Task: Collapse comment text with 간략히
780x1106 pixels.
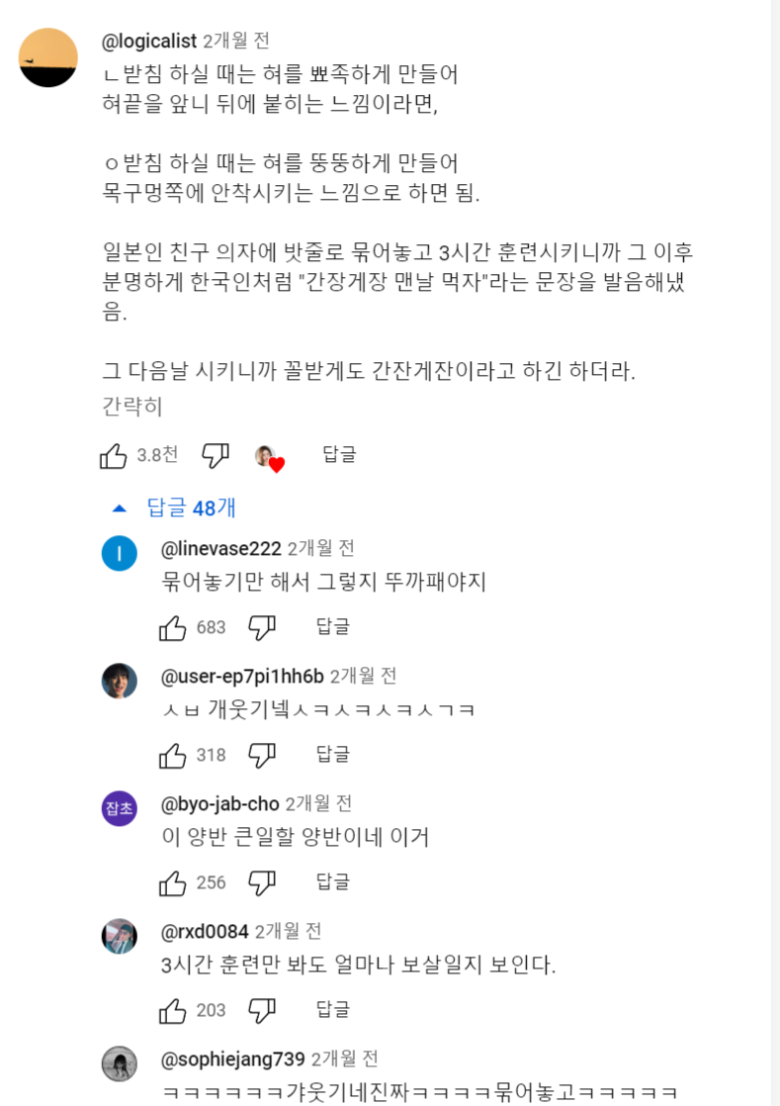Action: tap(132, 407)
